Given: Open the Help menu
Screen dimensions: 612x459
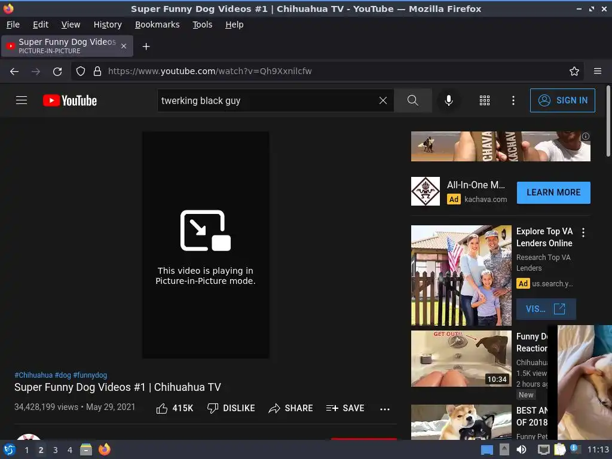Looking at the screenshot, I should pos(234,25).
